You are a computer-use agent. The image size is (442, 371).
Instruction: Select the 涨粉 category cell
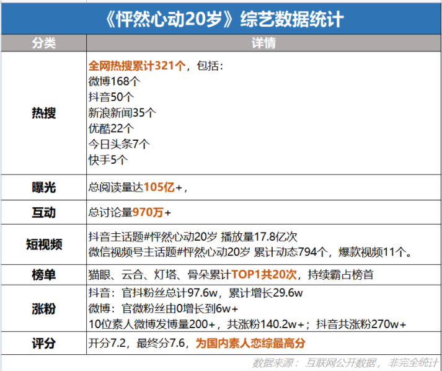click(x=43, y=308)
